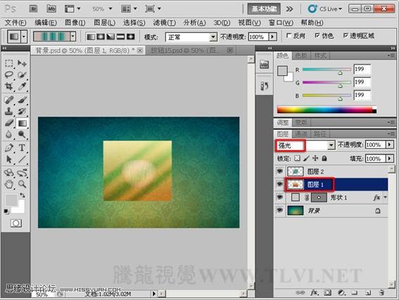Toggle the 透明区域 transparency checkbox

346,36
